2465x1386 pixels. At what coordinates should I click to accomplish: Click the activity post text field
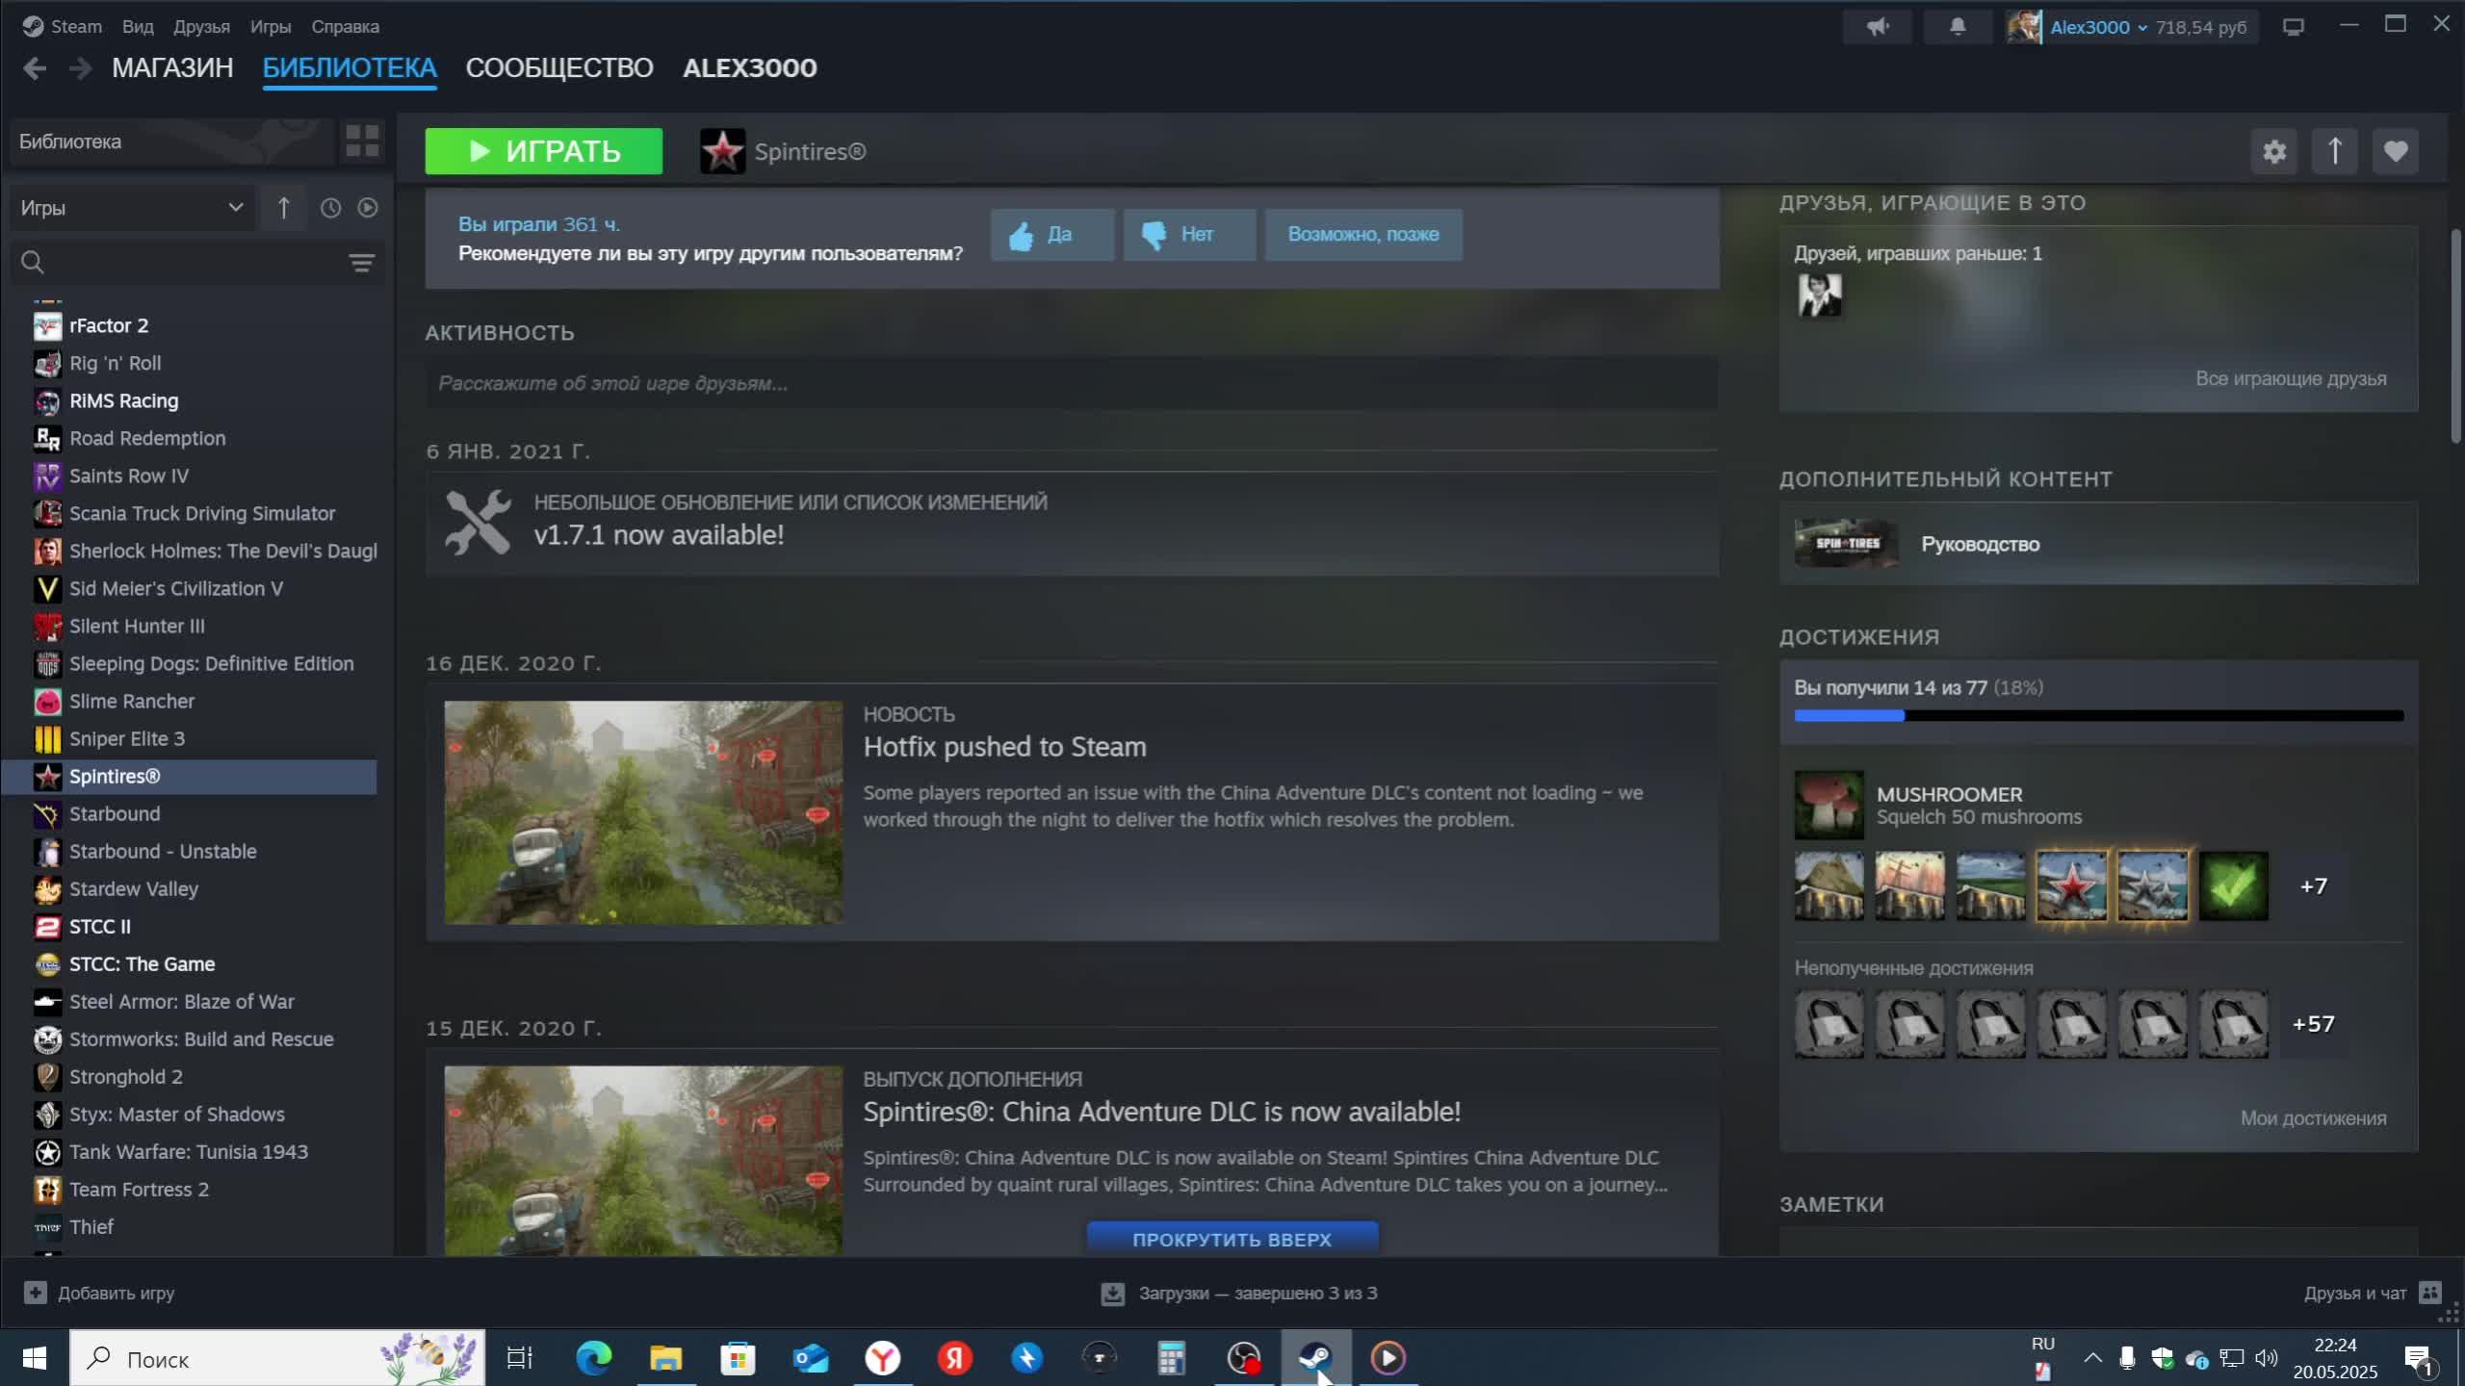pos(1072,383)
